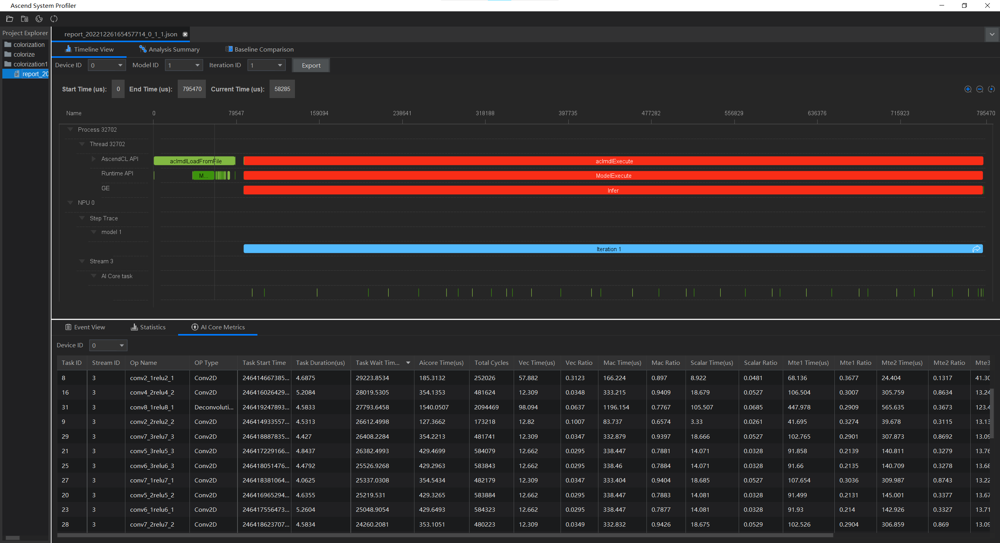
Task: Sort by Op Name column header
Action: click(157, 363)
